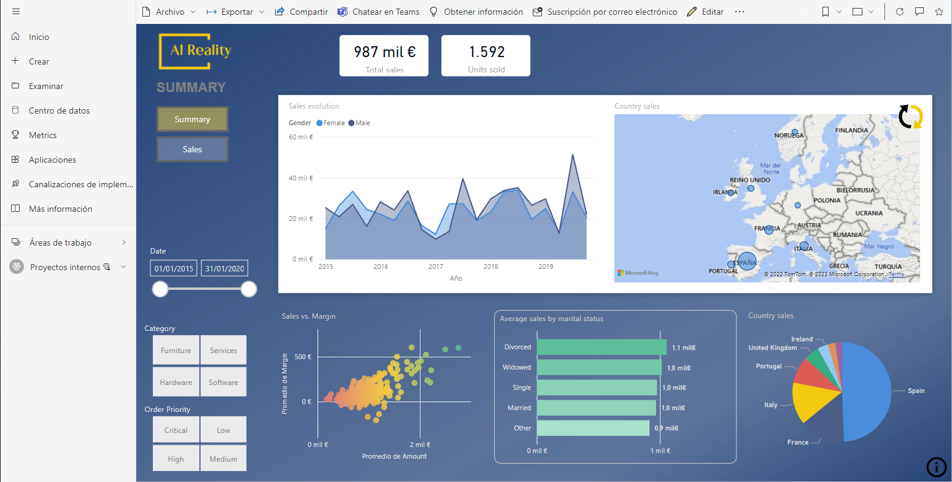
Task: Mark report as favorite with star icon
Action: click(x=938, y=12)
